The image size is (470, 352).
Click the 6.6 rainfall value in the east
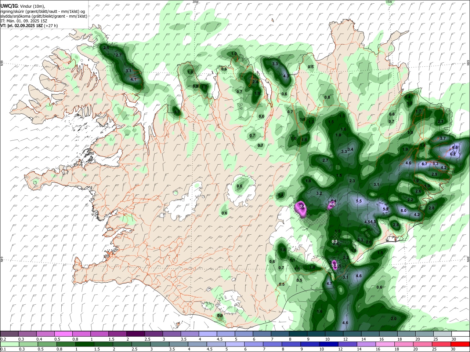coord(455,147)
